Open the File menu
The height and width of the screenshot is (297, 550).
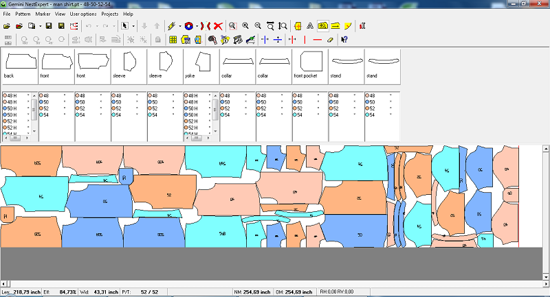[x=7, y=14]
